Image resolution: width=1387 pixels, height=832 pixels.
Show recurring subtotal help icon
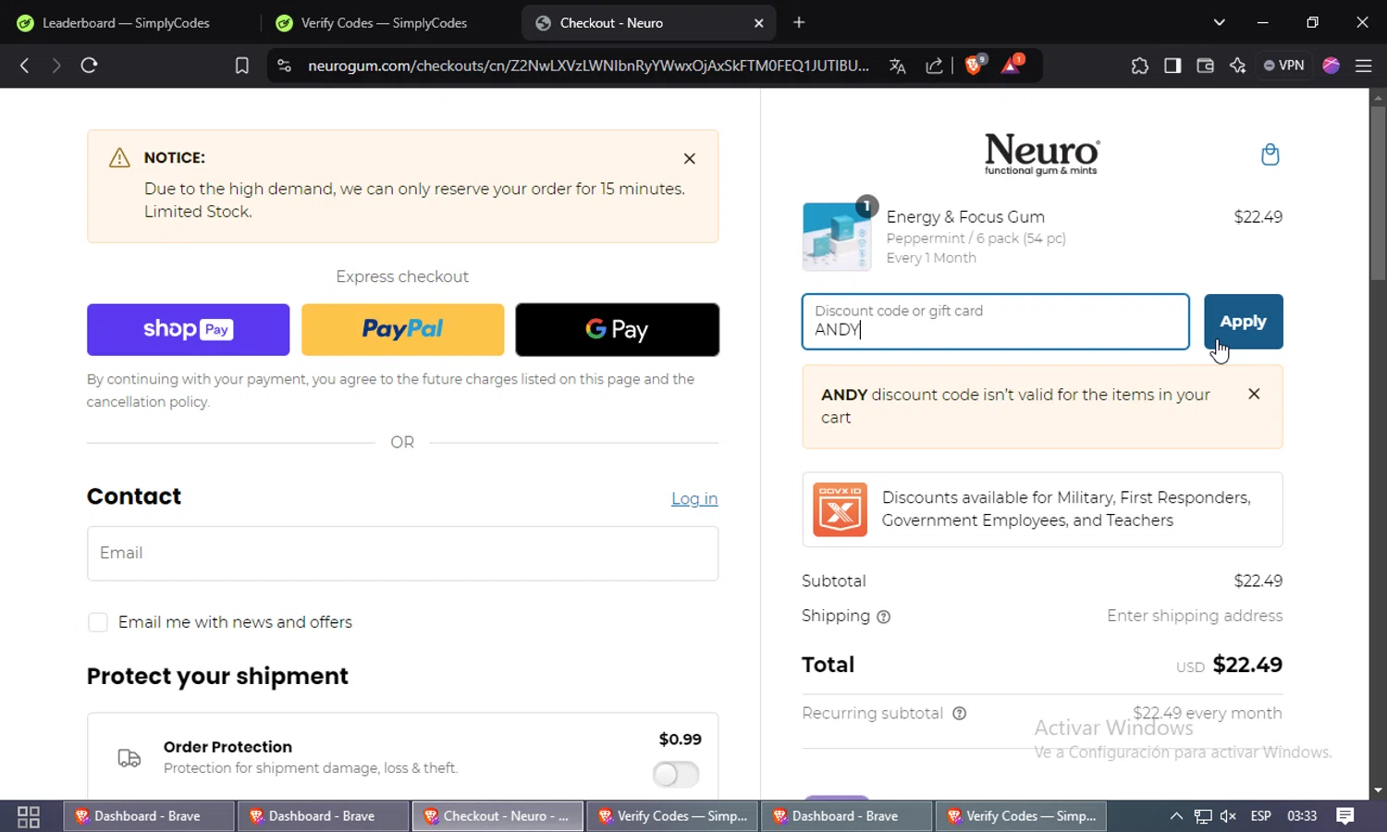960,714
